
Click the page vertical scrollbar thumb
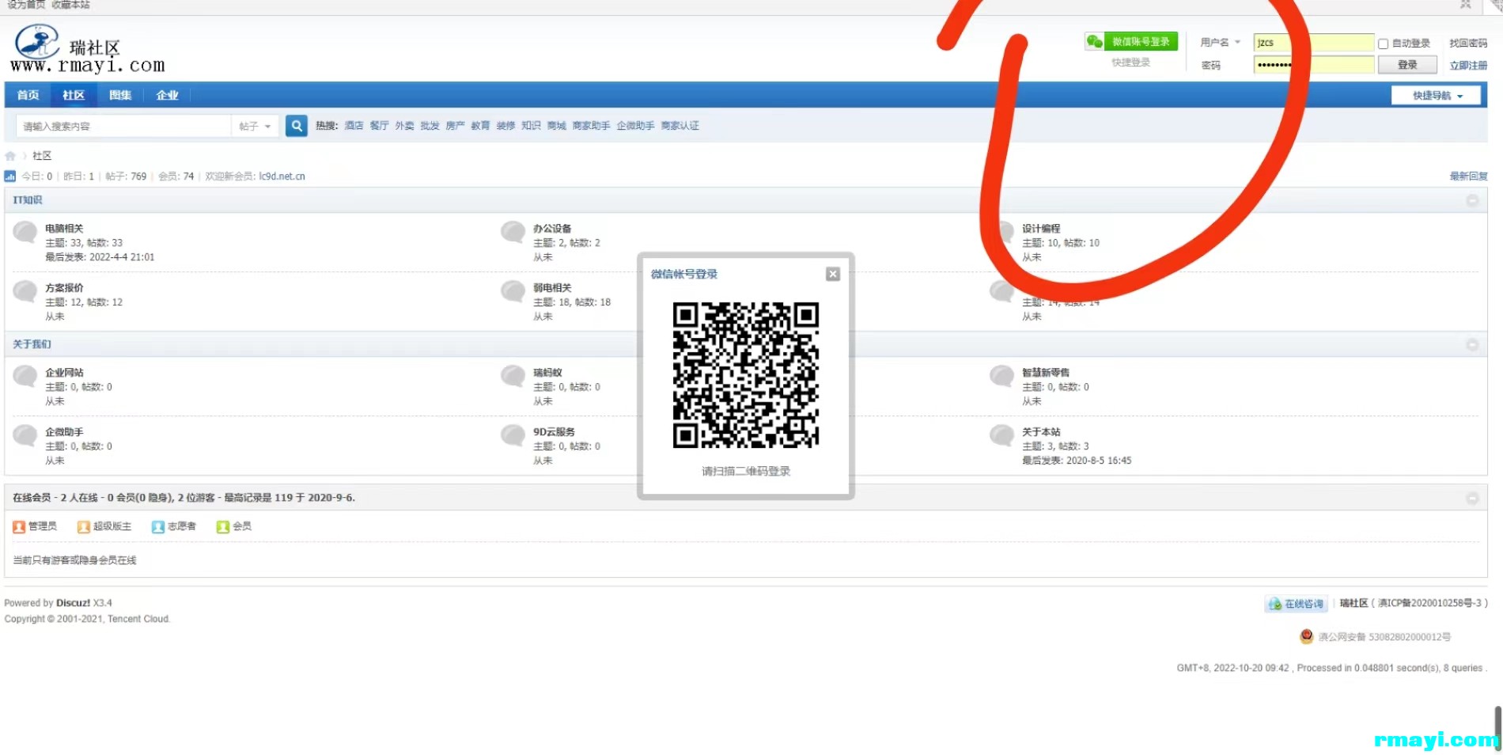click(x=1497, y=728)
